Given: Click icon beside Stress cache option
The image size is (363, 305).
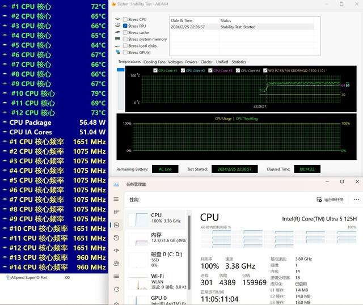Looking at the screenshot, I should pos(117,32).
